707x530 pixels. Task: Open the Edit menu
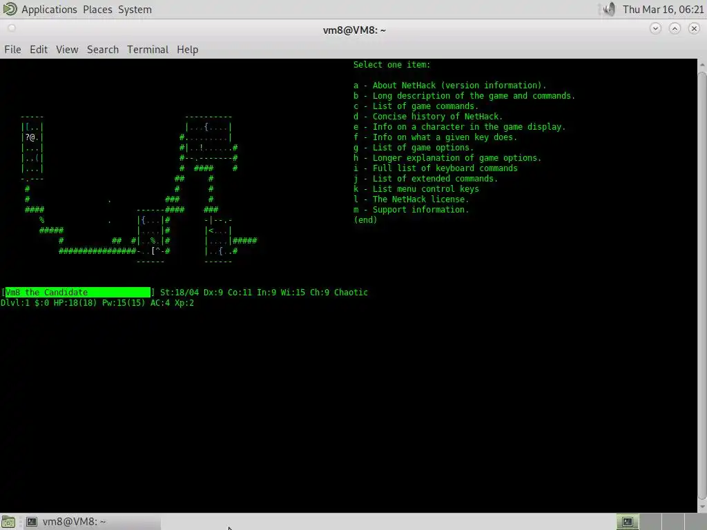coord(39,50)
